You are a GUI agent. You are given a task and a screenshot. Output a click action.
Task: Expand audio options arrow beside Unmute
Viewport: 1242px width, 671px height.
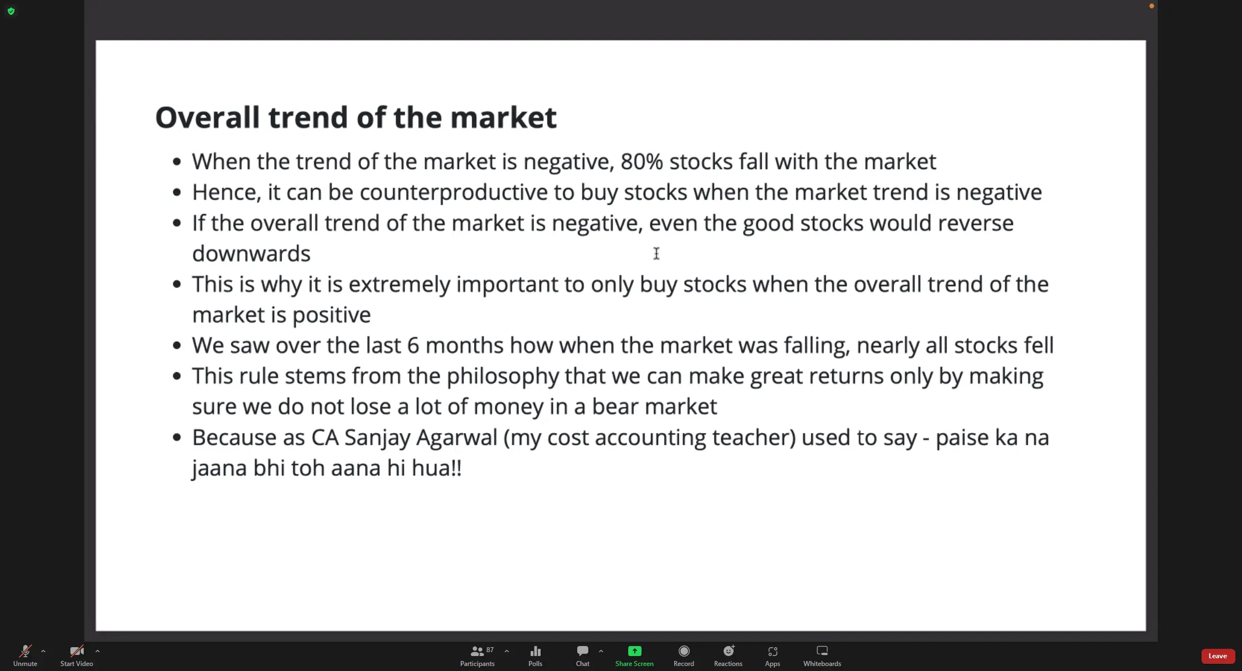tap(43, 651)
